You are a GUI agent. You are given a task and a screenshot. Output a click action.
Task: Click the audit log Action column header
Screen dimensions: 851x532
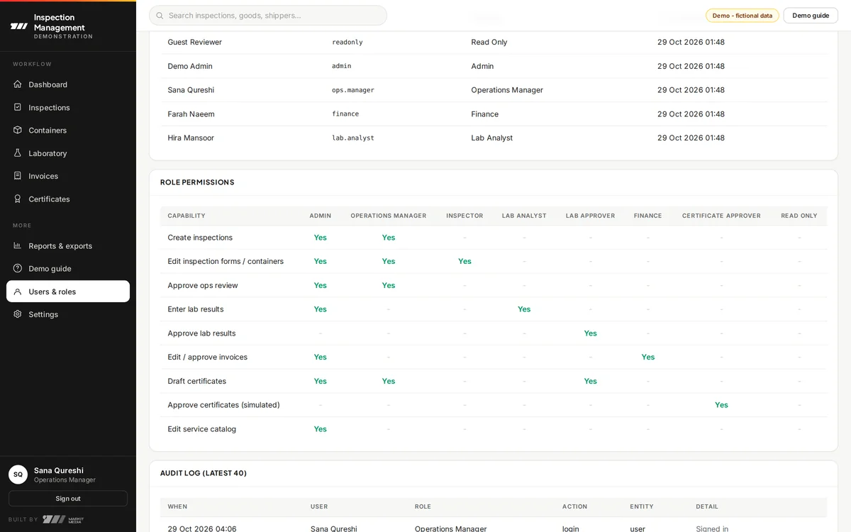coord(574,506)
